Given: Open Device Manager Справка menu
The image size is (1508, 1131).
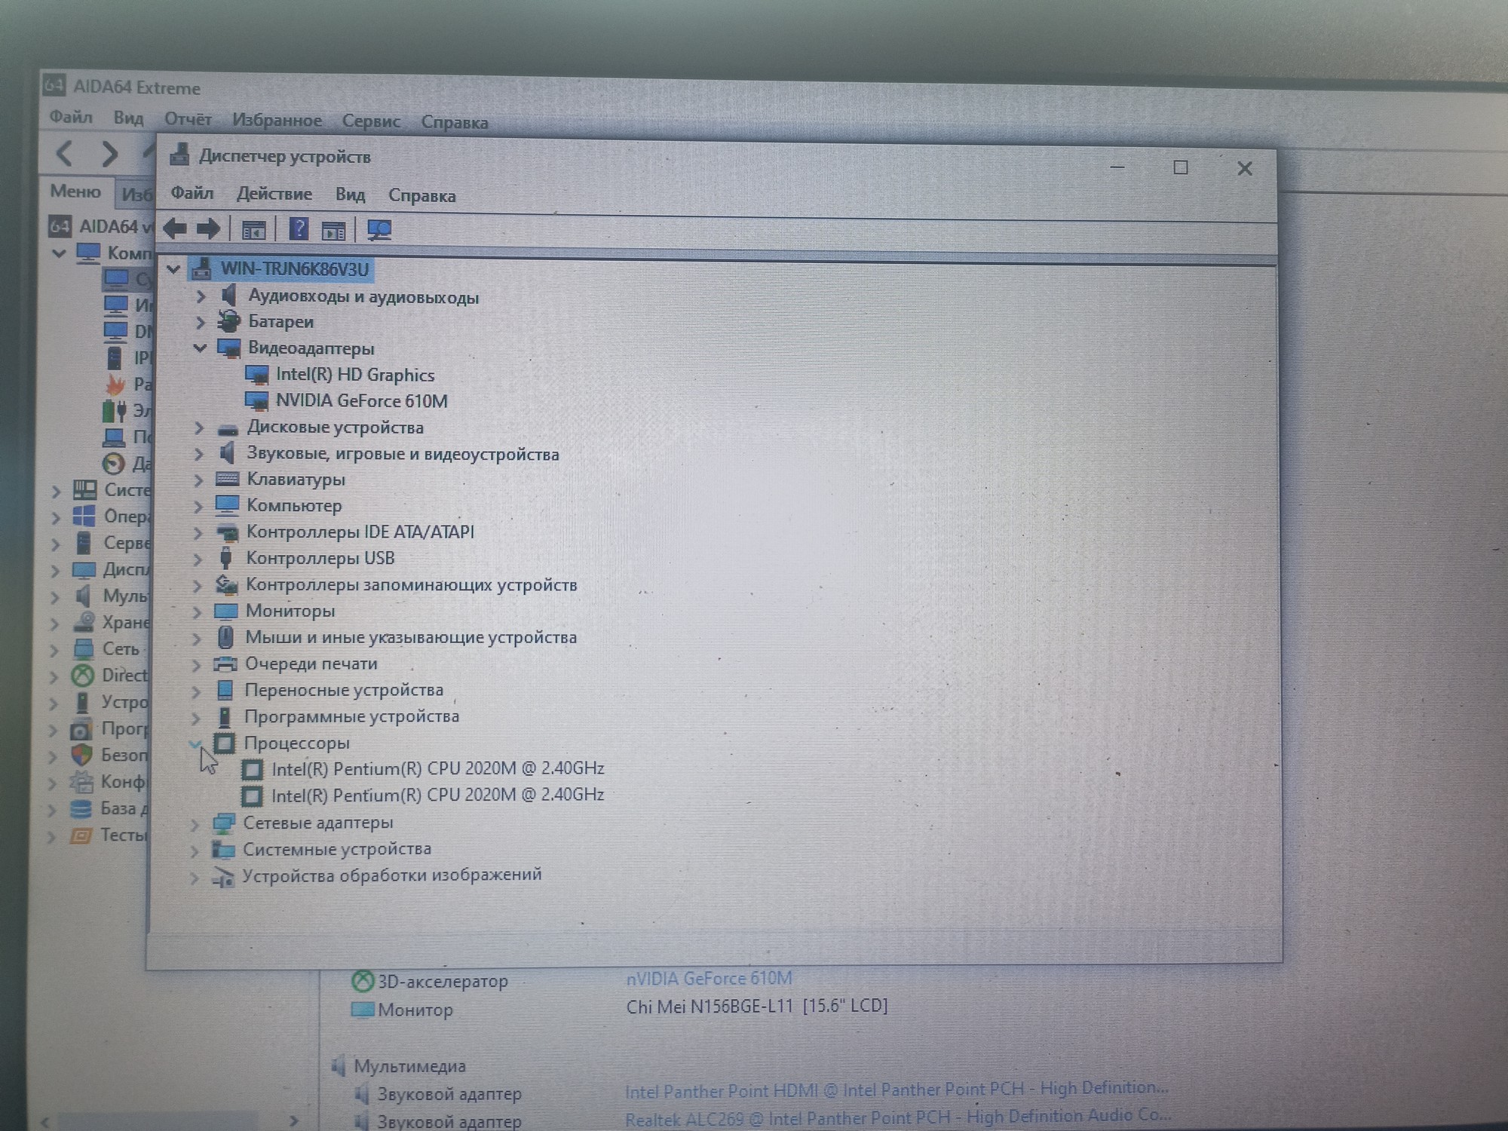Looking at the screenshot, I should click(421, 195).
